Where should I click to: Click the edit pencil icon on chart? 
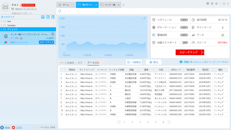click(x=145, y=18)
